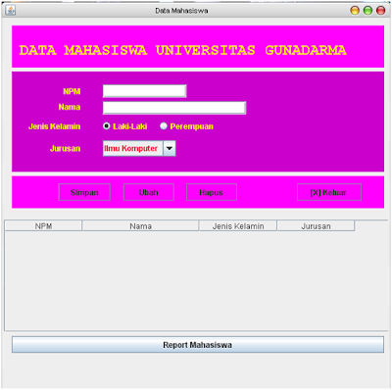Focus the Nama text field

tap(174, 108)
